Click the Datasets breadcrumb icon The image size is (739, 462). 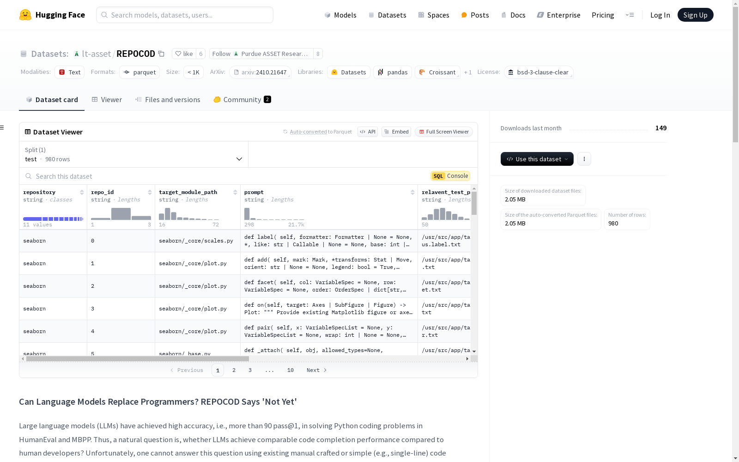pos(24,54)
